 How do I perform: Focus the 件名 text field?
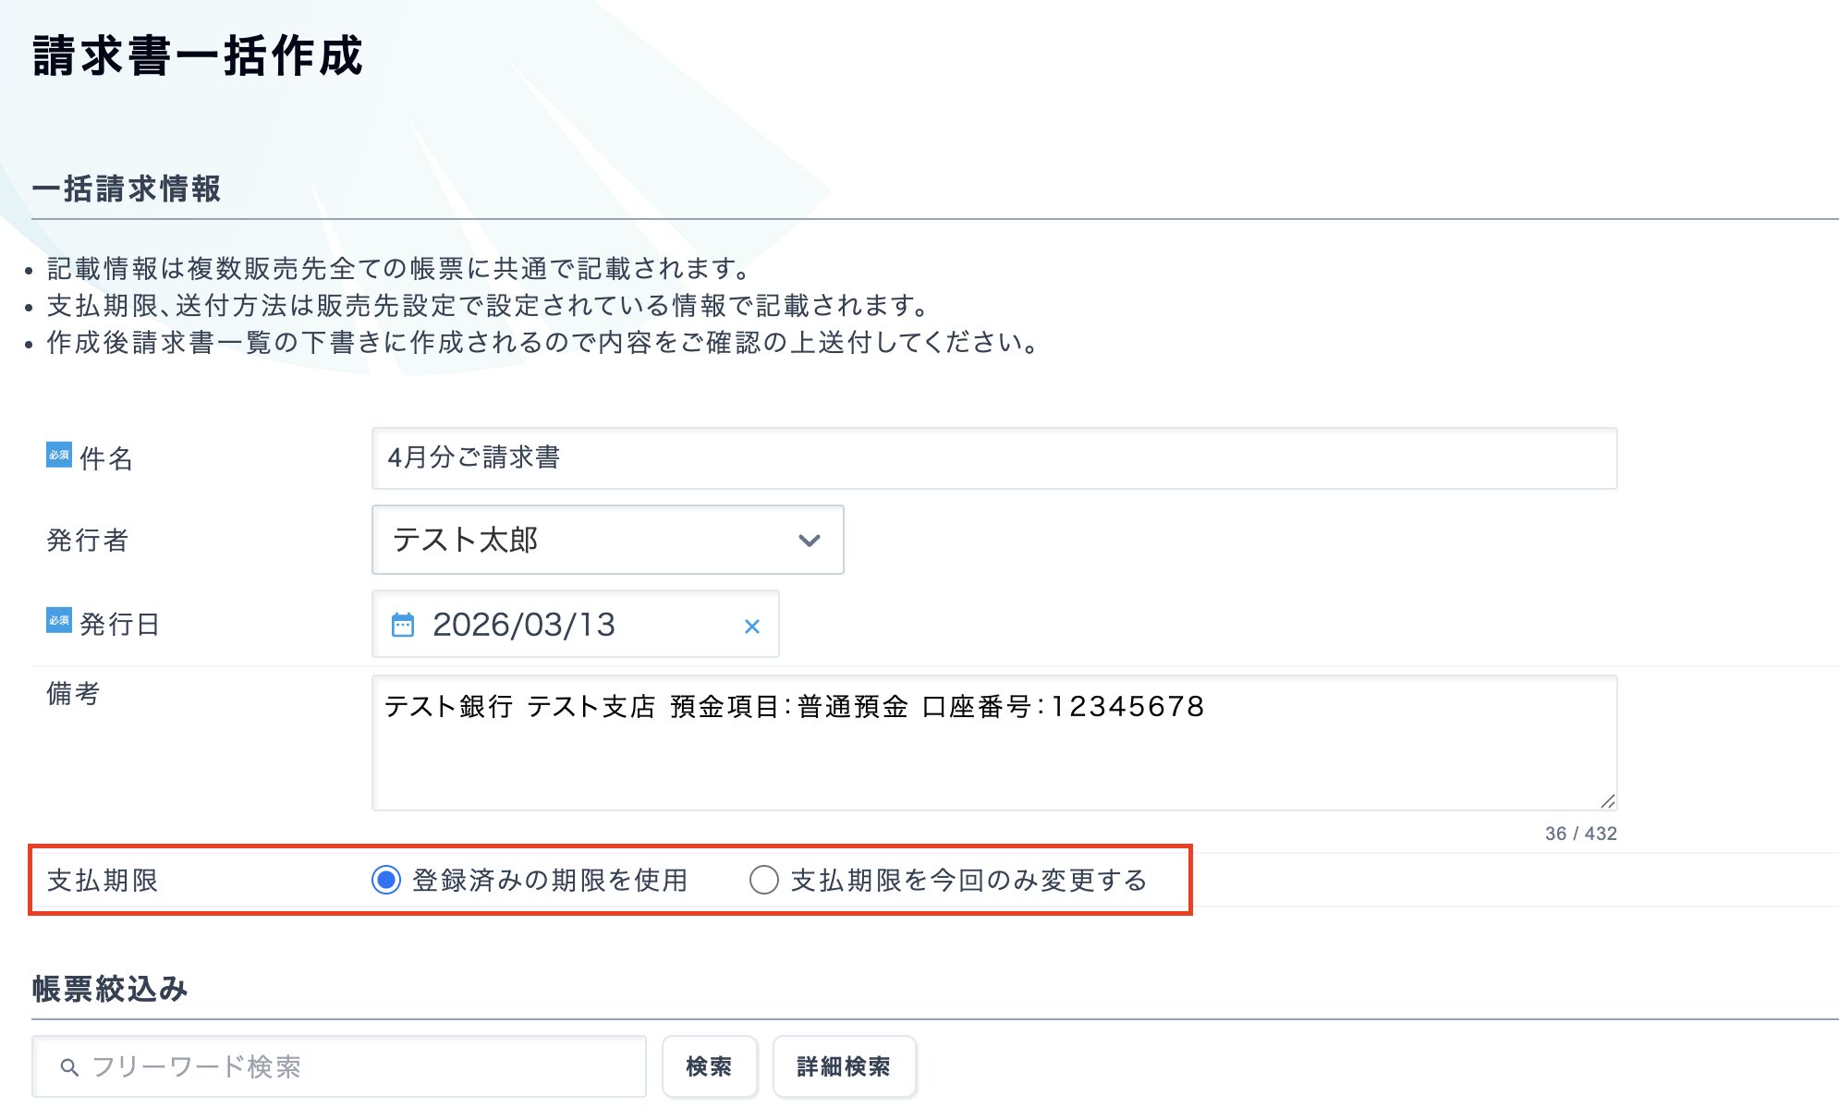pos(993,458)
